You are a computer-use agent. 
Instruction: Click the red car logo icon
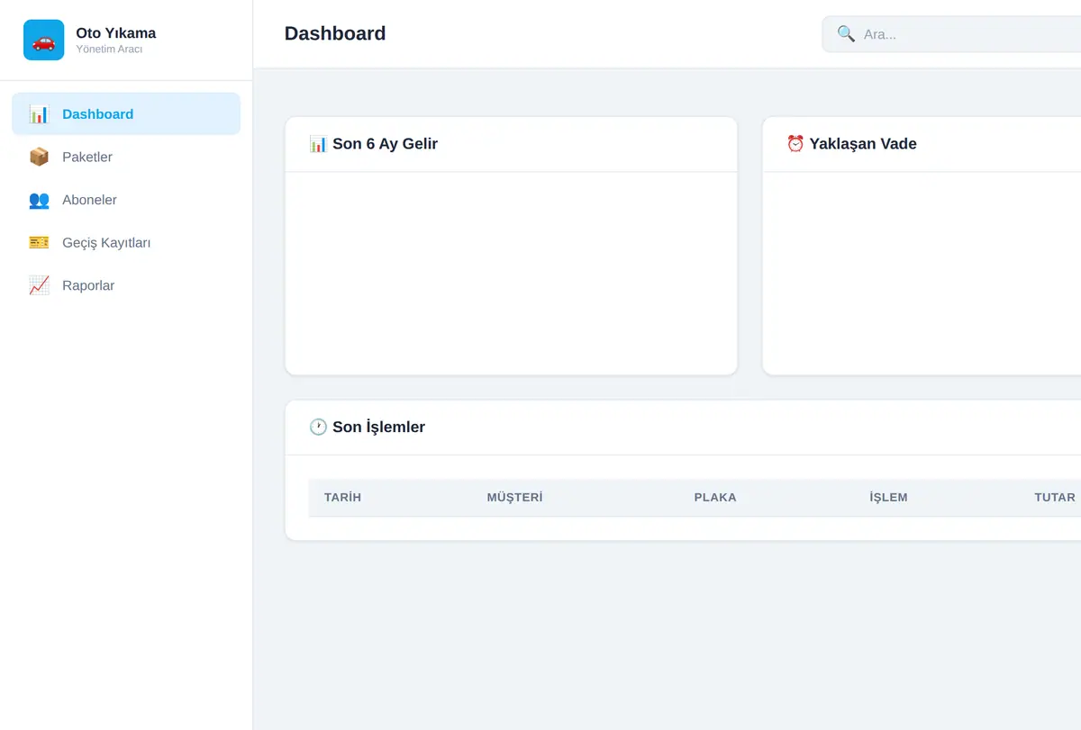click(x=43, y=41)
